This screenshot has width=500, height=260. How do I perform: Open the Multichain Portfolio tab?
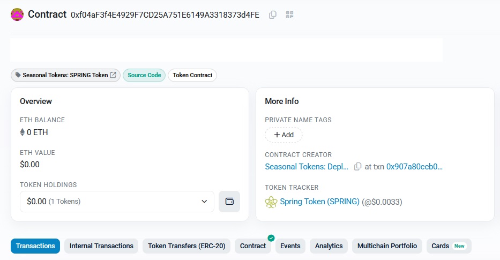click(387, 246)
